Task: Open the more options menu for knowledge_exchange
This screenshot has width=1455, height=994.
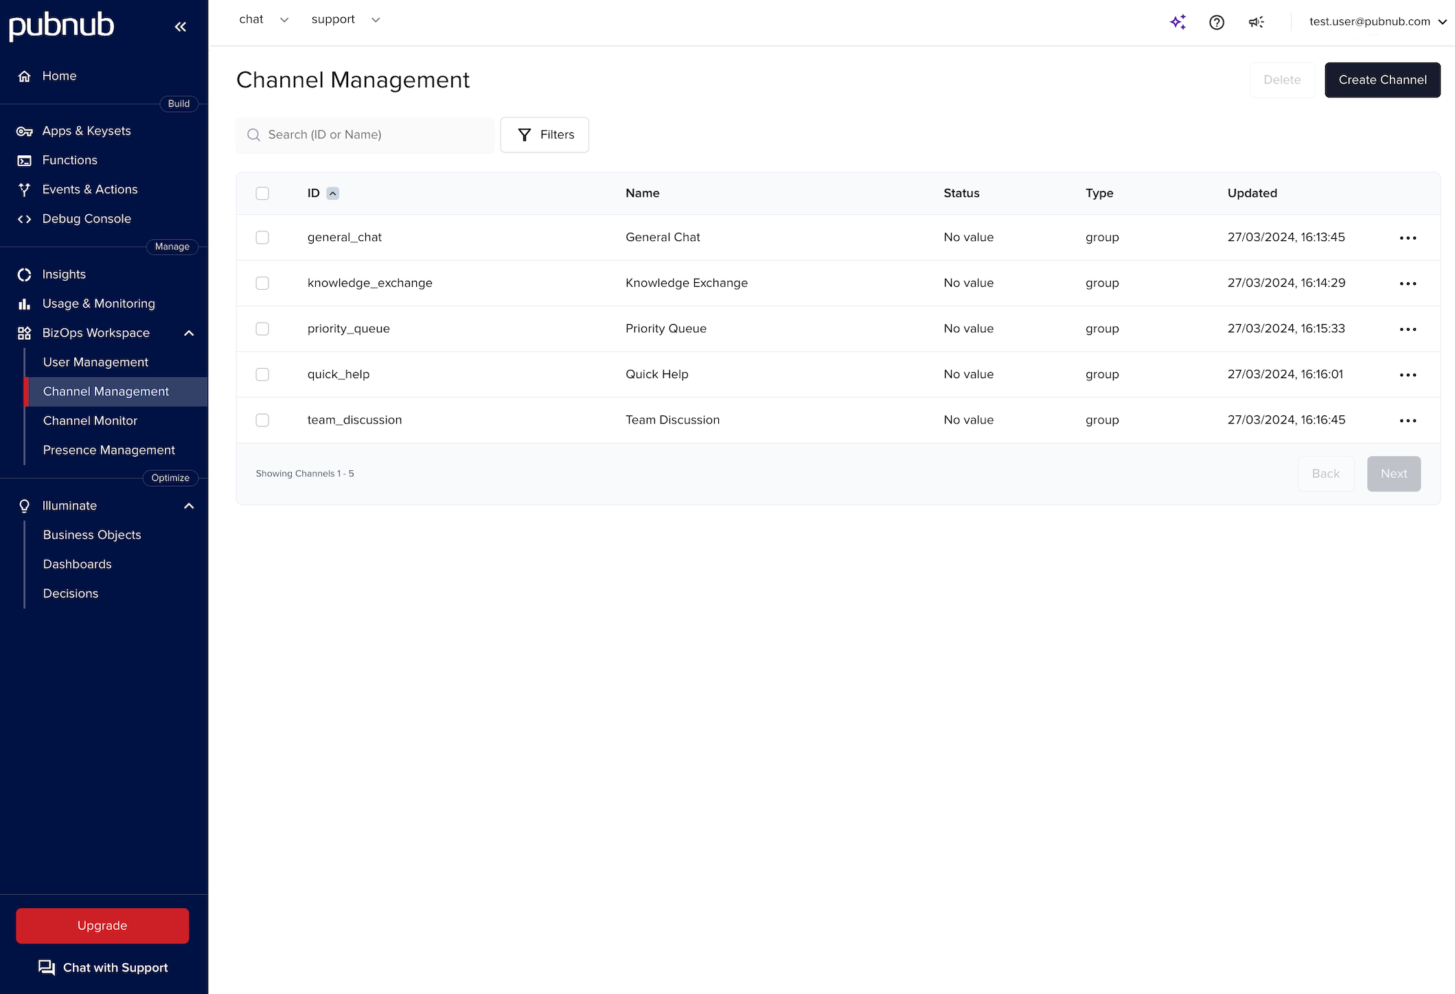Action: pyautogui.click(x=1408, y=284)
